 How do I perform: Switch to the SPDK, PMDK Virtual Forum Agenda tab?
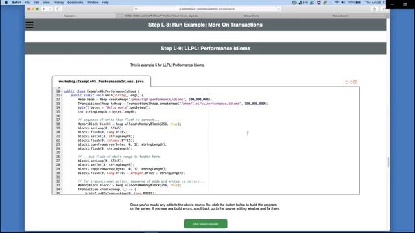click(x=161, y=16)
